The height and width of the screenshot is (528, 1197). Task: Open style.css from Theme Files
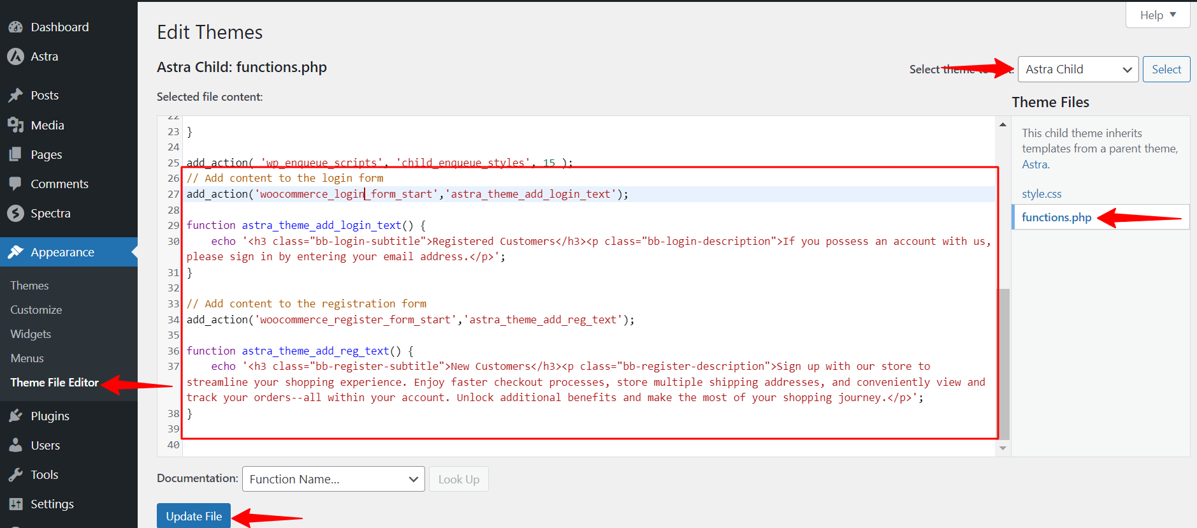[x=1041, y=194]
